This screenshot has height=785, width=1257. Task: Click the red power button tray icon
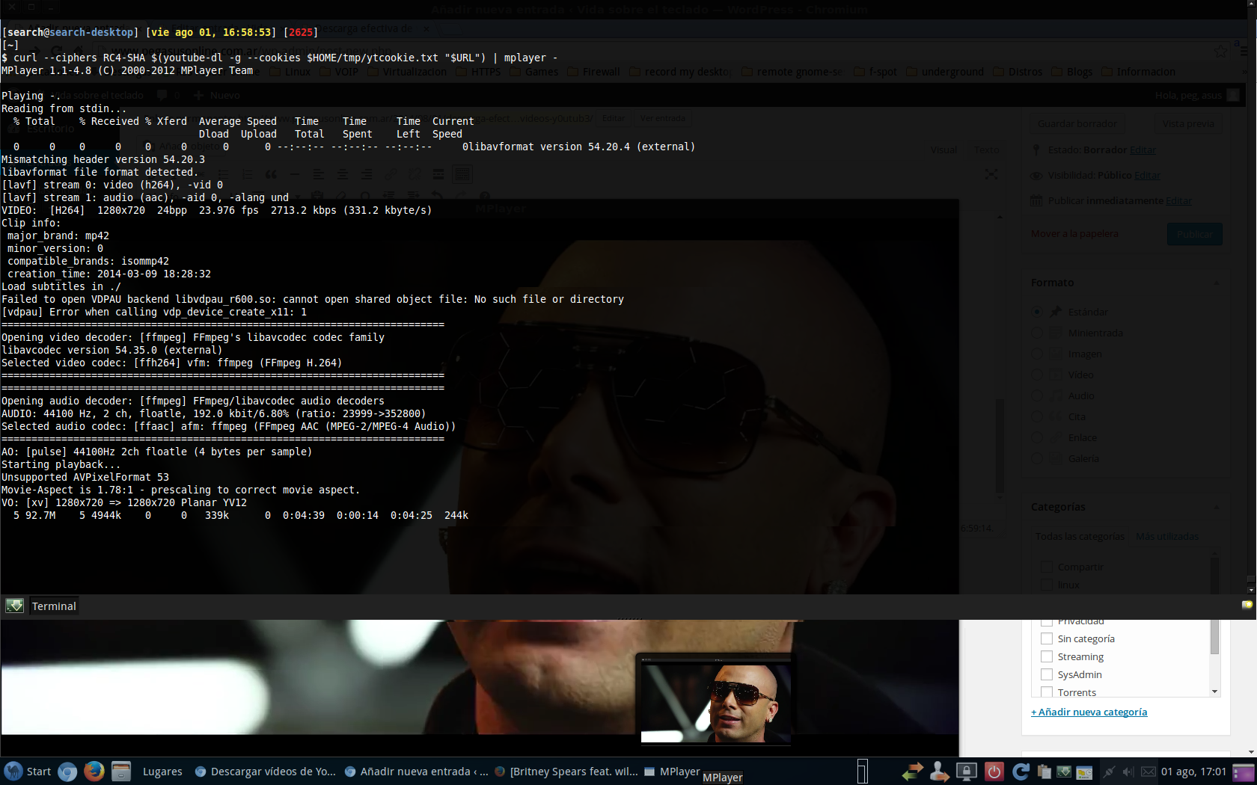[x=994, y=772]
